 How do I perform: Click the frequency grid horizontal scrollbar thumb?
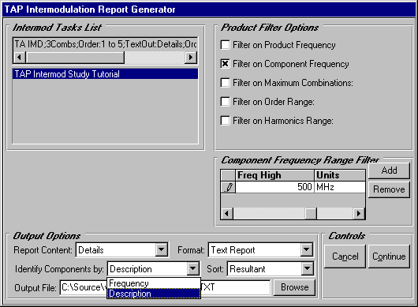click(311, 213)
